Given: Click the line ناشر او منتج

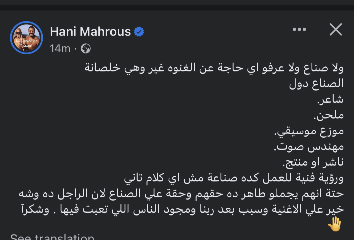Looking at the screenshot, I should pos(313,162).
